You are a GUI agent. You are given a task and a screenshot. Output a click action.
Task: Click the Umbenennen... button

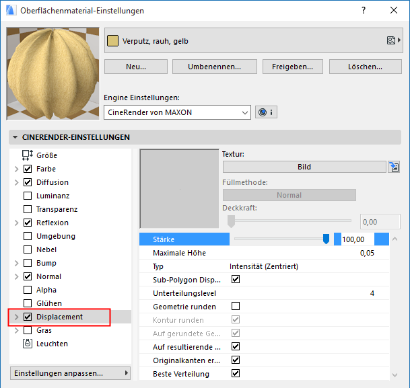(214, 67)
